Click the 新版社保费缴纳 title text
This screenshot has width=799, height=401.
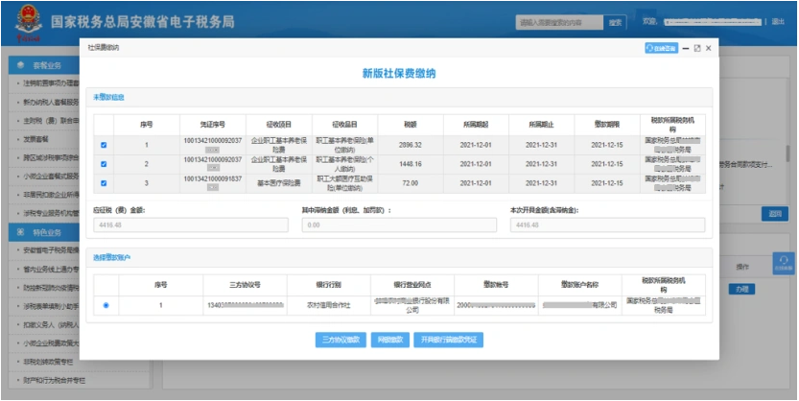(399, 74)
